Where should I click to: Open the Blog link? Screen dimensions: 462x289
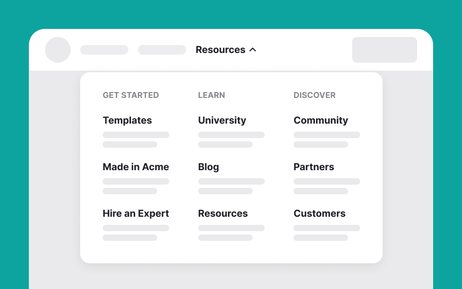tap(209, 167)
